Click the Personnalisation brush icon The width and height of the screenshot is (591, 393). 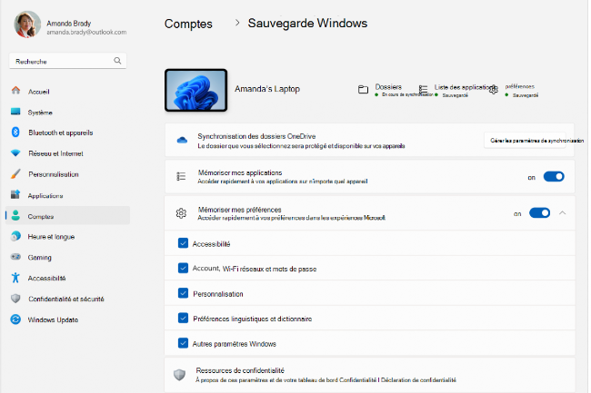click(x=15, y=174)
